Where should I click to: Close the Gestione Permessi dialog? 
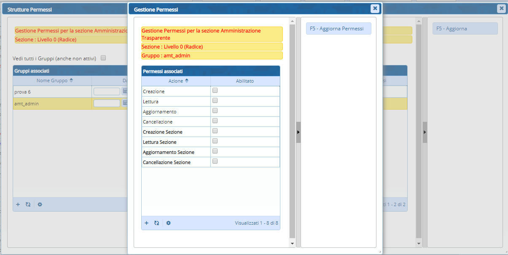point(374,8)
